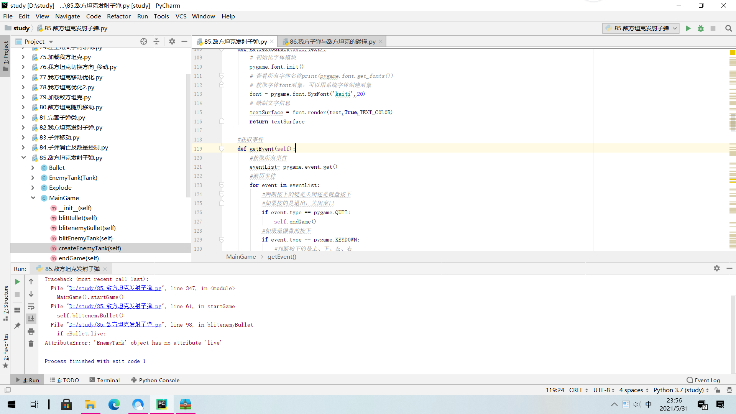The height and width of the screenshot is (414, 736).
Task: Open the File menu
Action: 8,16
